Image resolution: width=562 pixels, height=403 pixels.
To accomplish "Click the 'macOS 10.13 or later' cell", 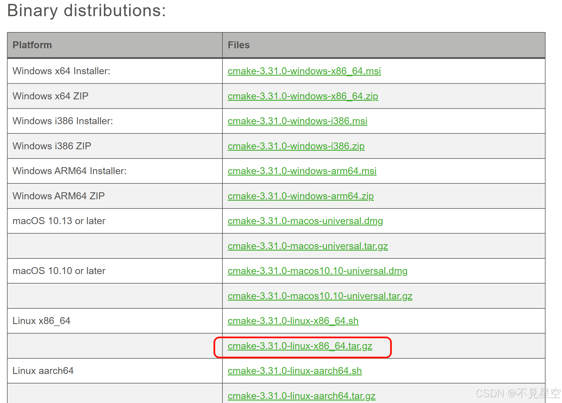I will click(x=115, y=221).
